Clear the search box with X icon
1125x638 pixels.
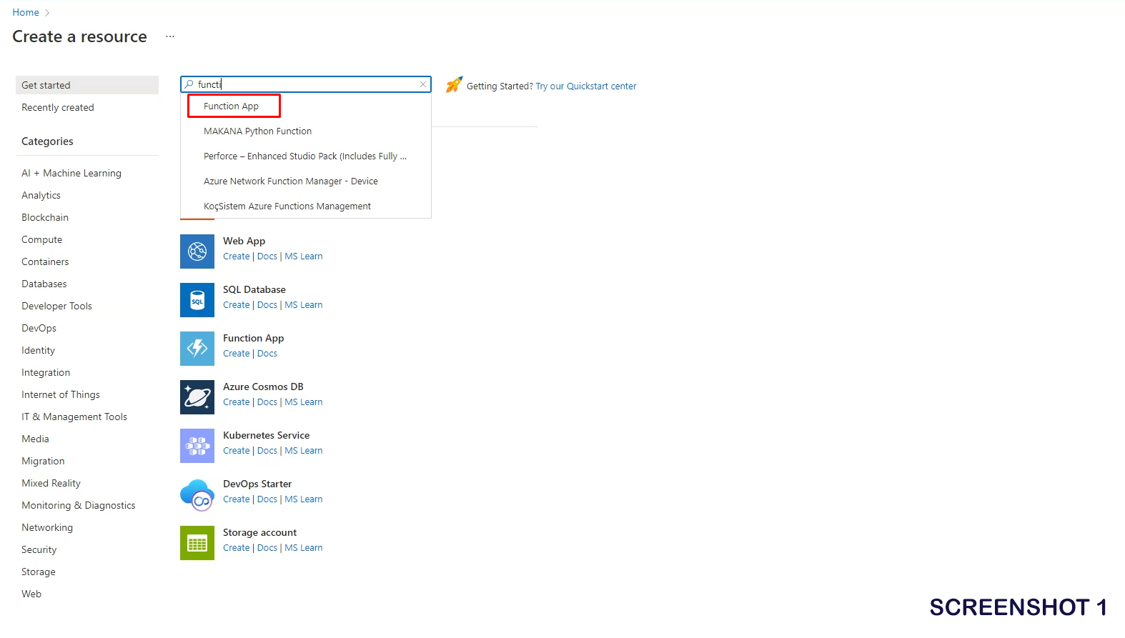coord(423,84)
